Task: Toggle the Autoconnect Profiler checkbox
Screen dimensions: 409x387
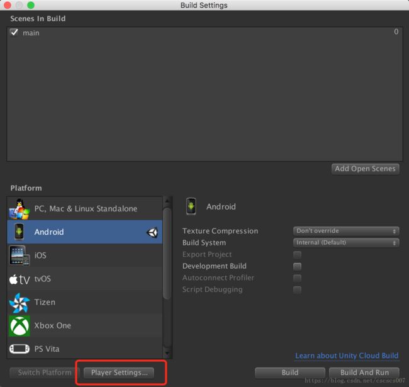Action: pyautogui.click(x=297, y=278)
